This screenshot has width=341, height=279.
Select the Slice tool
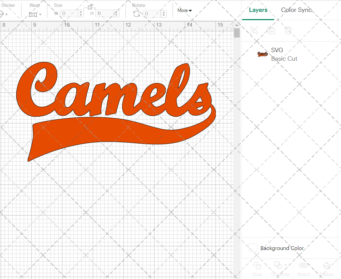257,268
